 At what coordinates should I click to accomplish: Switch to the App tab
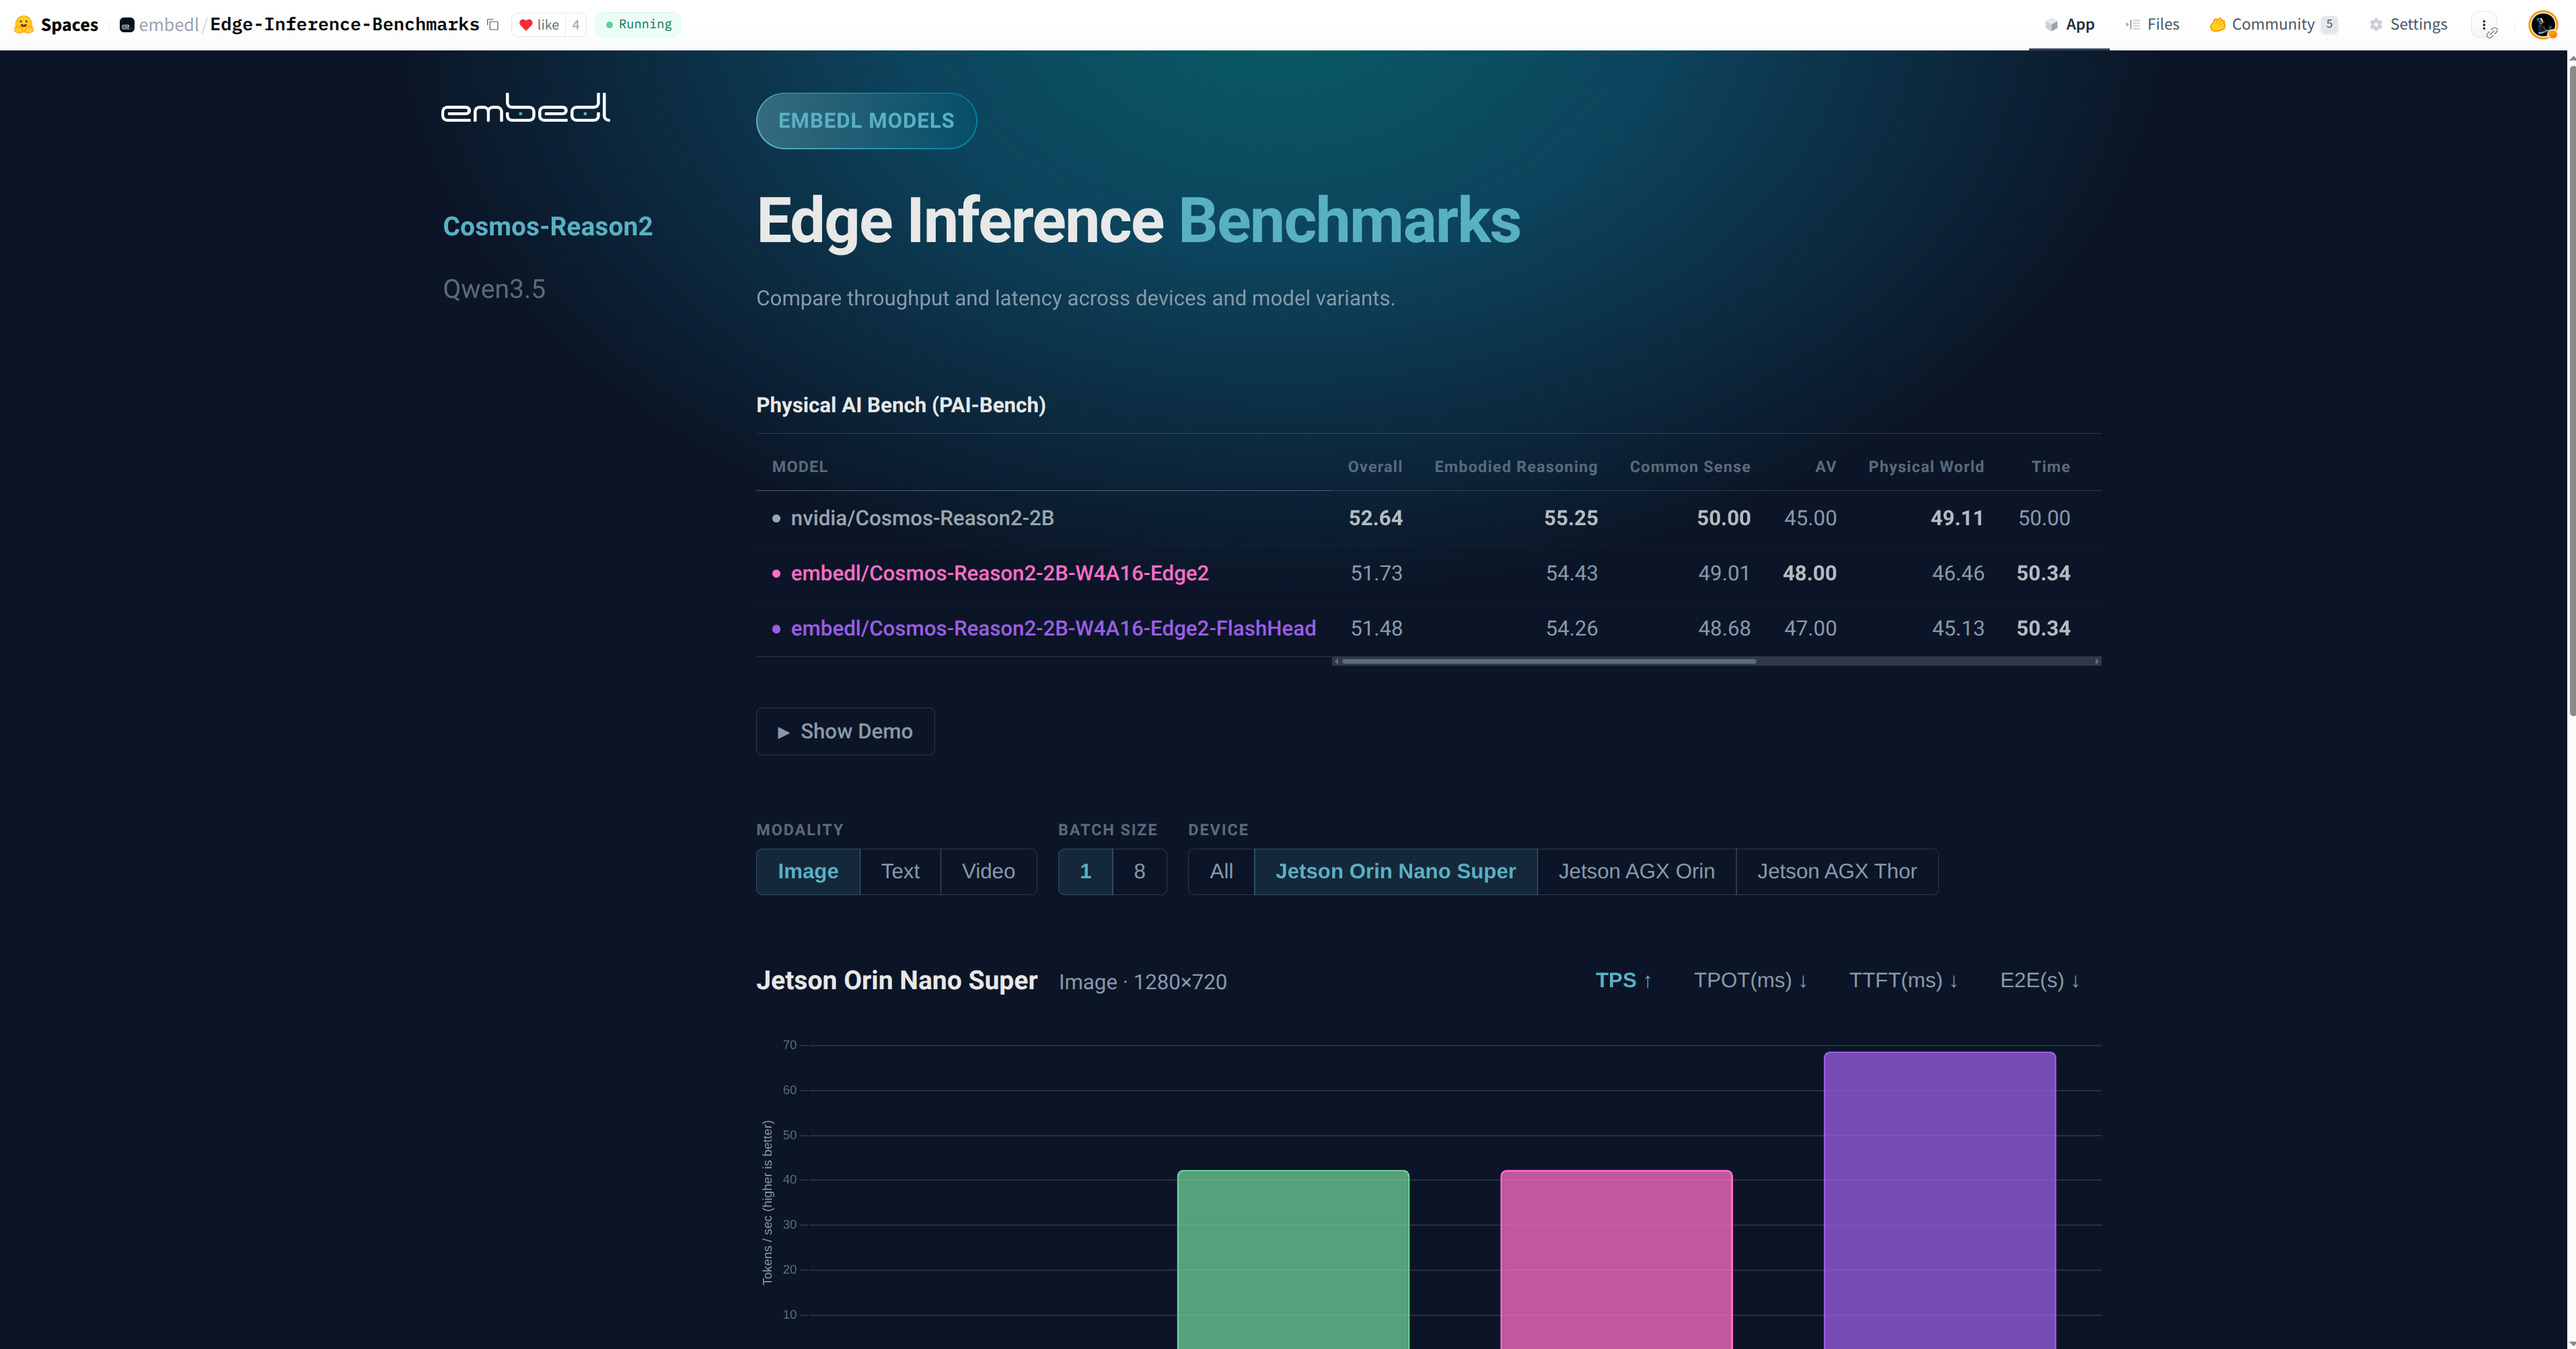click(x=2069, y=24)
